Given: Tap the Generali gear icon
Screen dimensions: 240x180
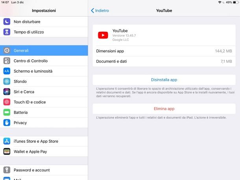Looking at the screenshot, I should [x=7, y=50].
